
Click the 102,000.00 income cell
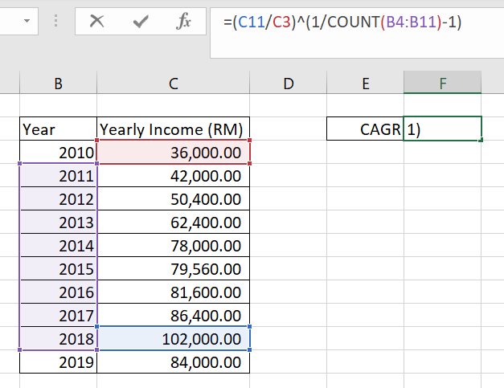click(174, 338)
